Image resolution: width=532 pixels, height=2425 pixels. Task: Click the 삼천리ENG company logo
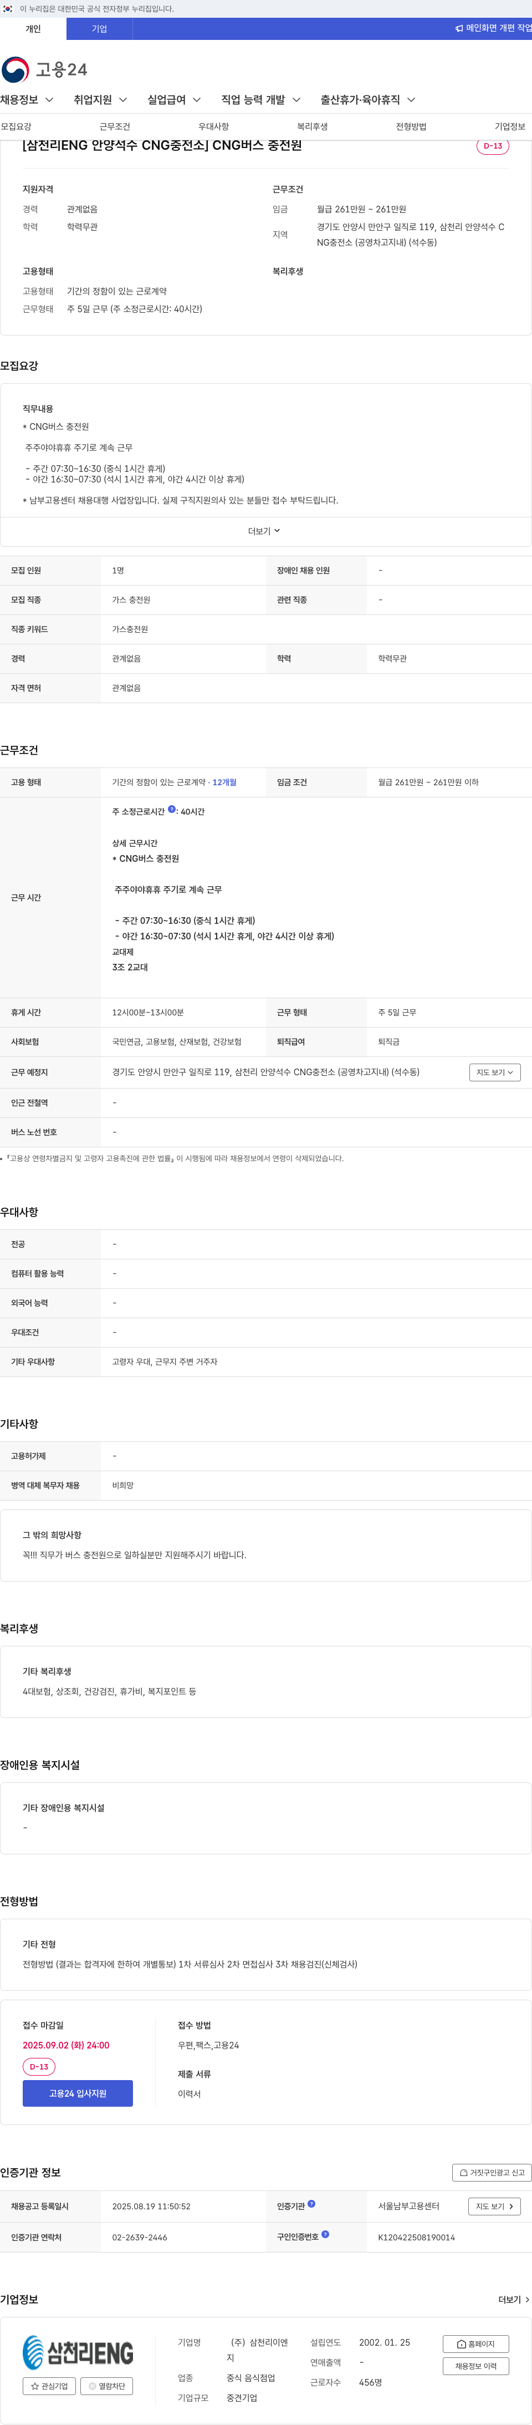[78, 2352]
